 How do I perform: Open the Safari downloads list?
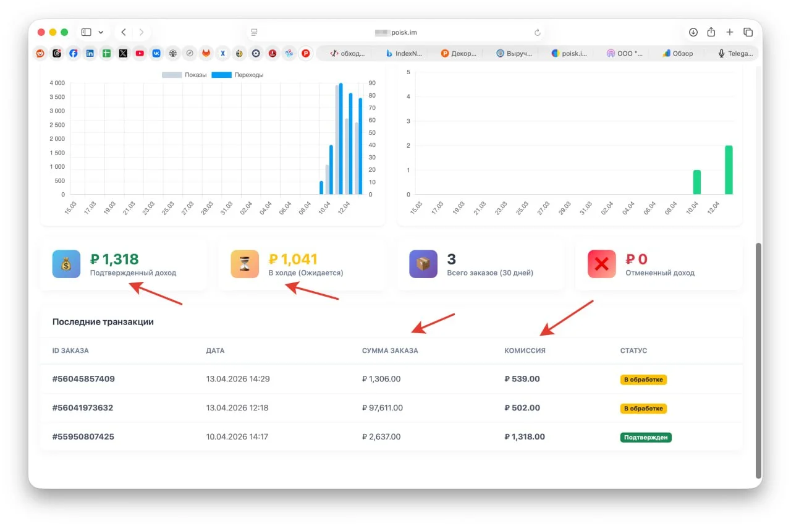click(x=693, y=32)
